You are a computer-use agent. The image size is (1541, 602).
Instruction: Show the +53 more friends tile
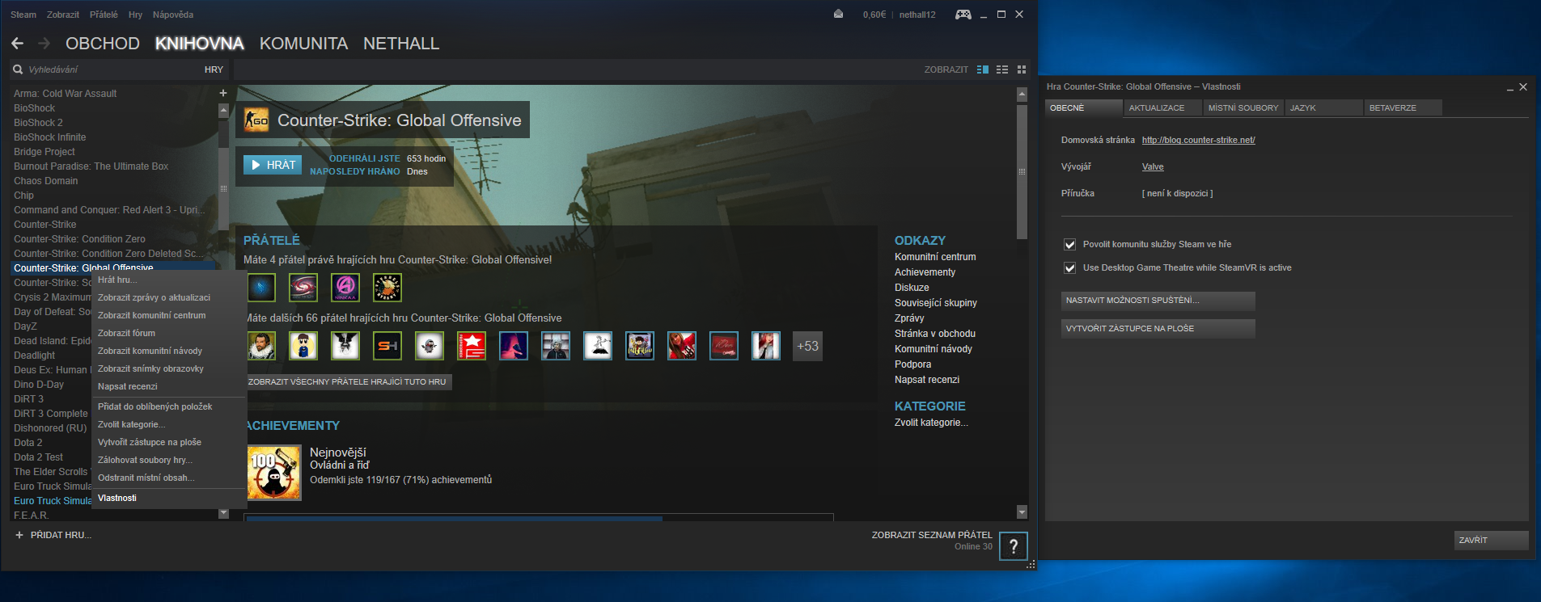tap(807, 346)
